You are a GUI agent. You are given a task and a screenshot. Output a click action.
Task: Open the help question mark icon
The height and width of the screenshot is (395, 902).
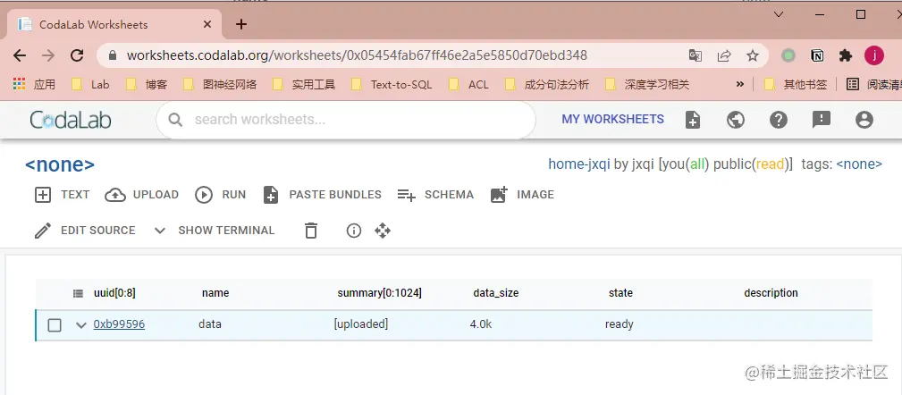779,120
